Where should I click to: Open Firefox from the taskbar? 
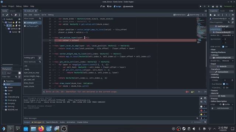tap(41, 129)
